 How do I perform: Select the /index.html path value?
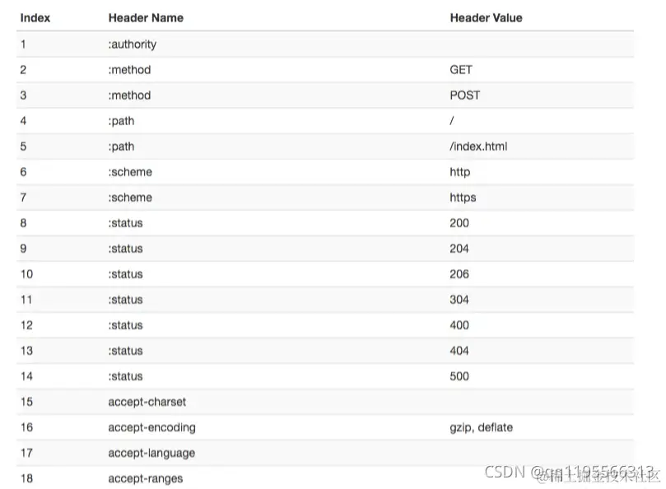pyautogui.click(x=478, y=147)
